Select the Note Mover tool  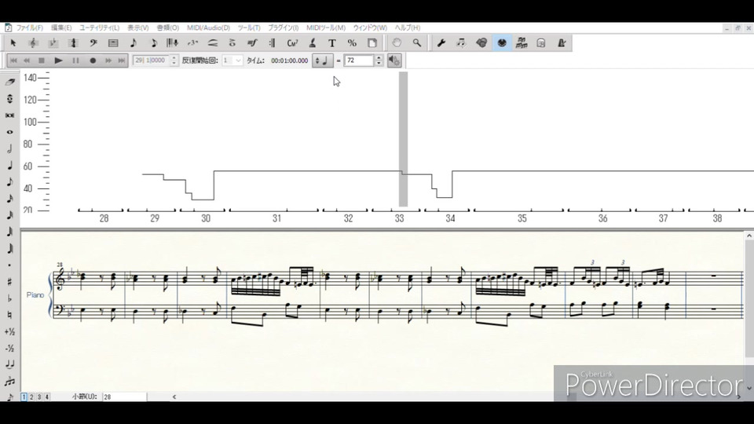coord(461,43)
